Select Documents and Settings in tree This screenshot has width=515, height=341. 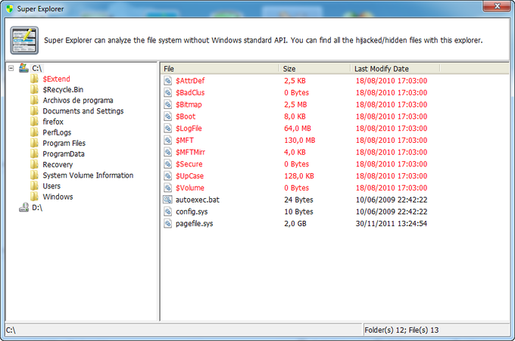(83, 111)
